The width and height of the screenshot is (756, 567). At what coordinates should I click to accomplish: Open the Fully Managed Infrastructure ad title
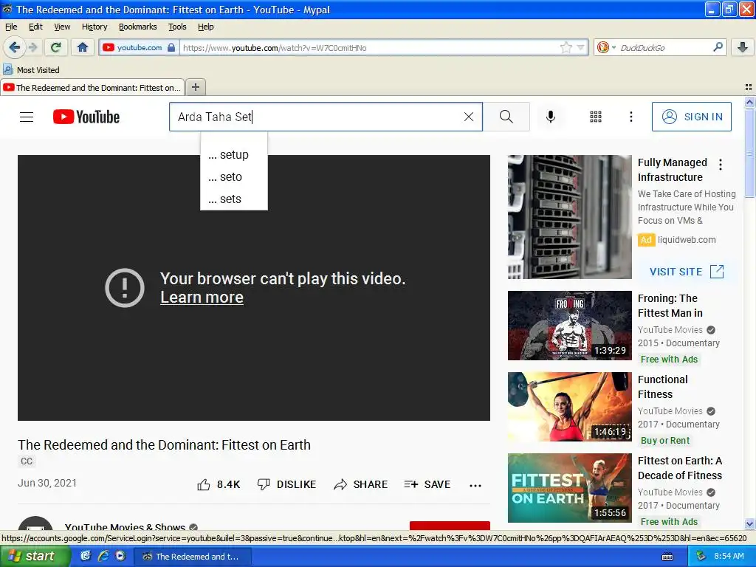pyautogui.click(x=672, y=170)
